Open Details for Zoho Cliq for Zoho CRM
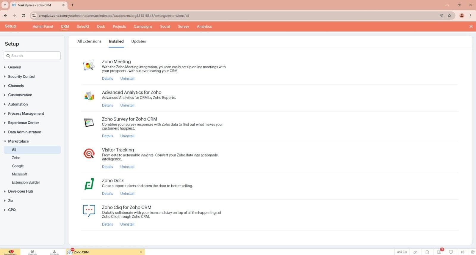 pos(107,224)
